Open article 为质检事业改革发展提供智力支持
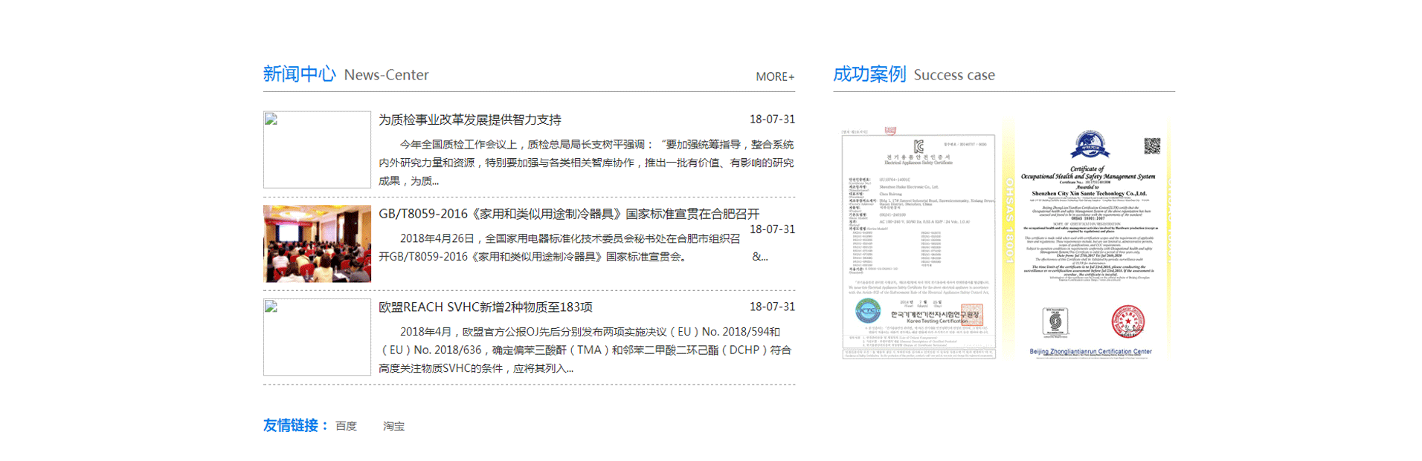This screenshot has height=461, width=1422. (x=470, y=120)
